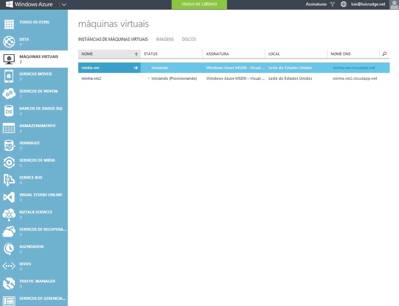
Task: Click the arrow on the minha-vm row
Action: 136,68
